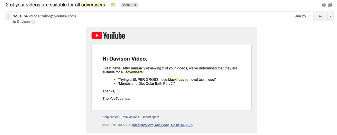Click the 'Thanks,' closing line
The width and height of the screenshot is (337, 135).
coord(109,91)
